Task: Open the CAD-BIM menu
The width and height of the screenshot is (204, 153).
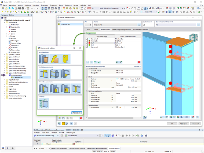Action: tap(83, 5)
